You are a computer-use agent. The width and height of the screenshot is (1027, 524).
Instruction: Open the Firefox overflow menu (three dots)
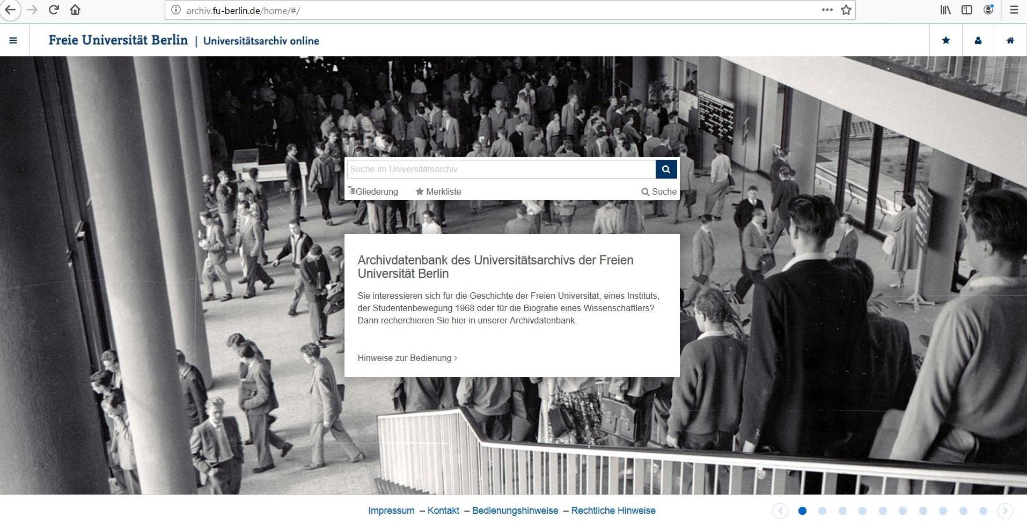pyautogui.click(x=826, y=10)
